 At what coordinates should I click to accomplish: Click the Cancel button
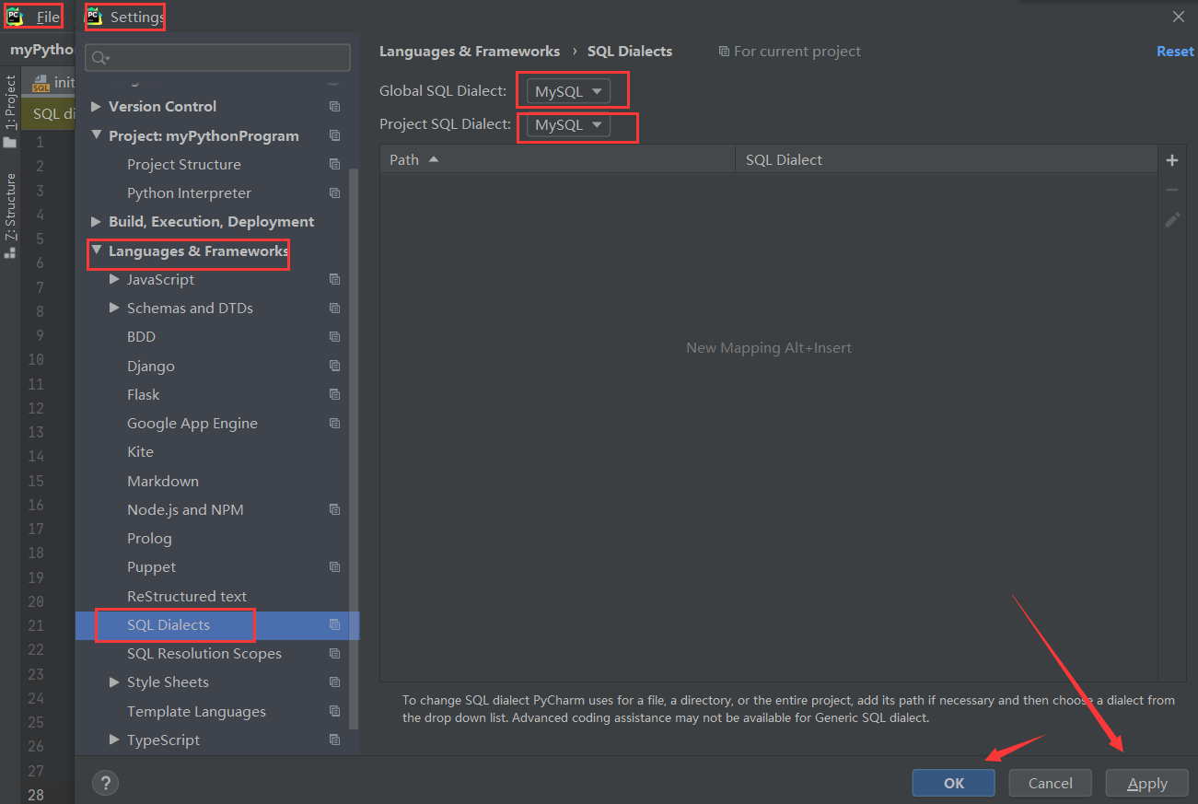(x=1051, y=783)
